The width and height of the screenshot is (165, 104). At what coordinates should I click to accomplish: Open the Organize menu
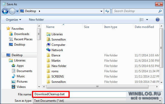[x=13, y=20]
